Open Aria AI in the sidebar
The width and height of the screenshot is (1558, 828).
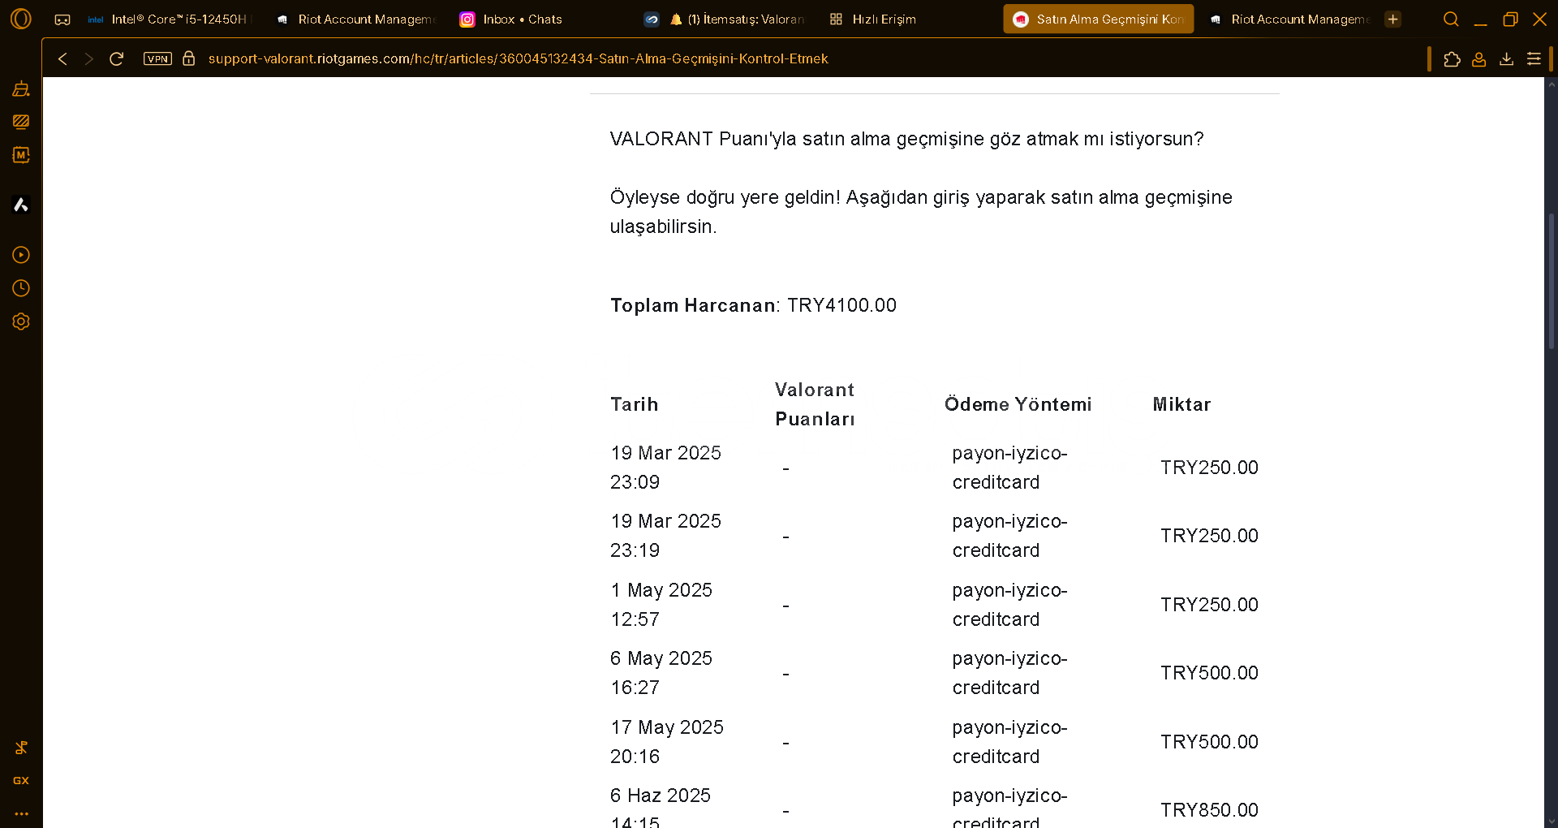[x=21, y=205]
